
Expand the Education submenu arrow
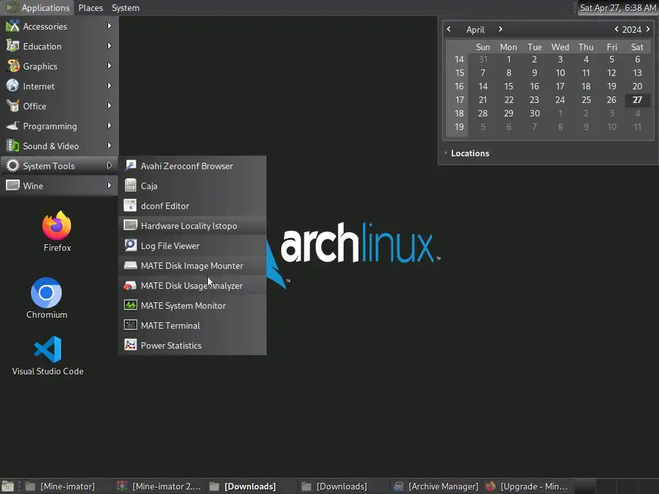[109, 46]
